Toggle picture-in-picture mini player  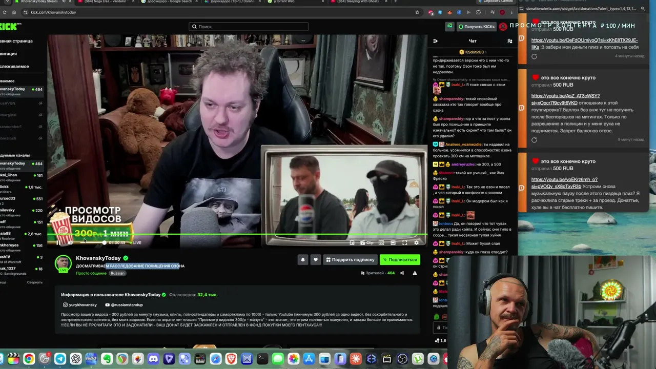click(352, 242)
